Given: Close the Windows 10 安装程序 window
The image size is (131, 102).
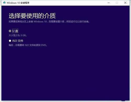Looking at the screenshot, I should [125, 3].
